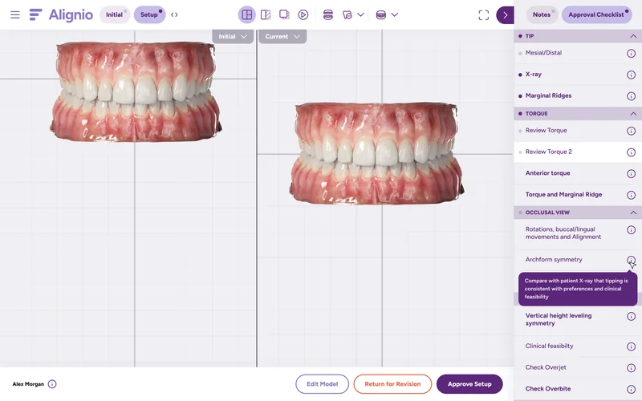Click the angle brackets compare icon
642x401 pixels.
(174, 14)
